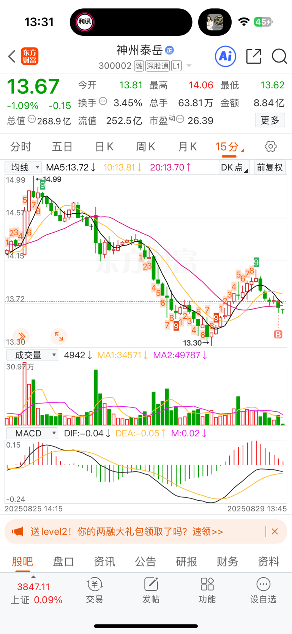This screenshot has width=292, height=634.
Task: Tap info icon next to 总值
Action: coord(32,119)
